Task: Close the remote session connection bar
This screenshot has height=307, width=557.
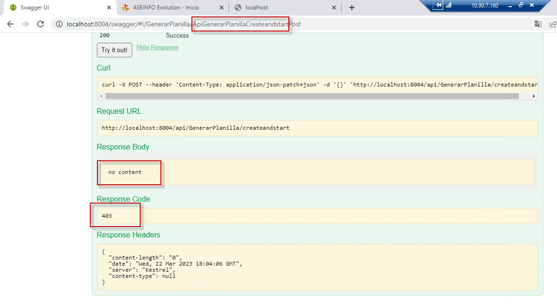Action: tap(532, 5)
